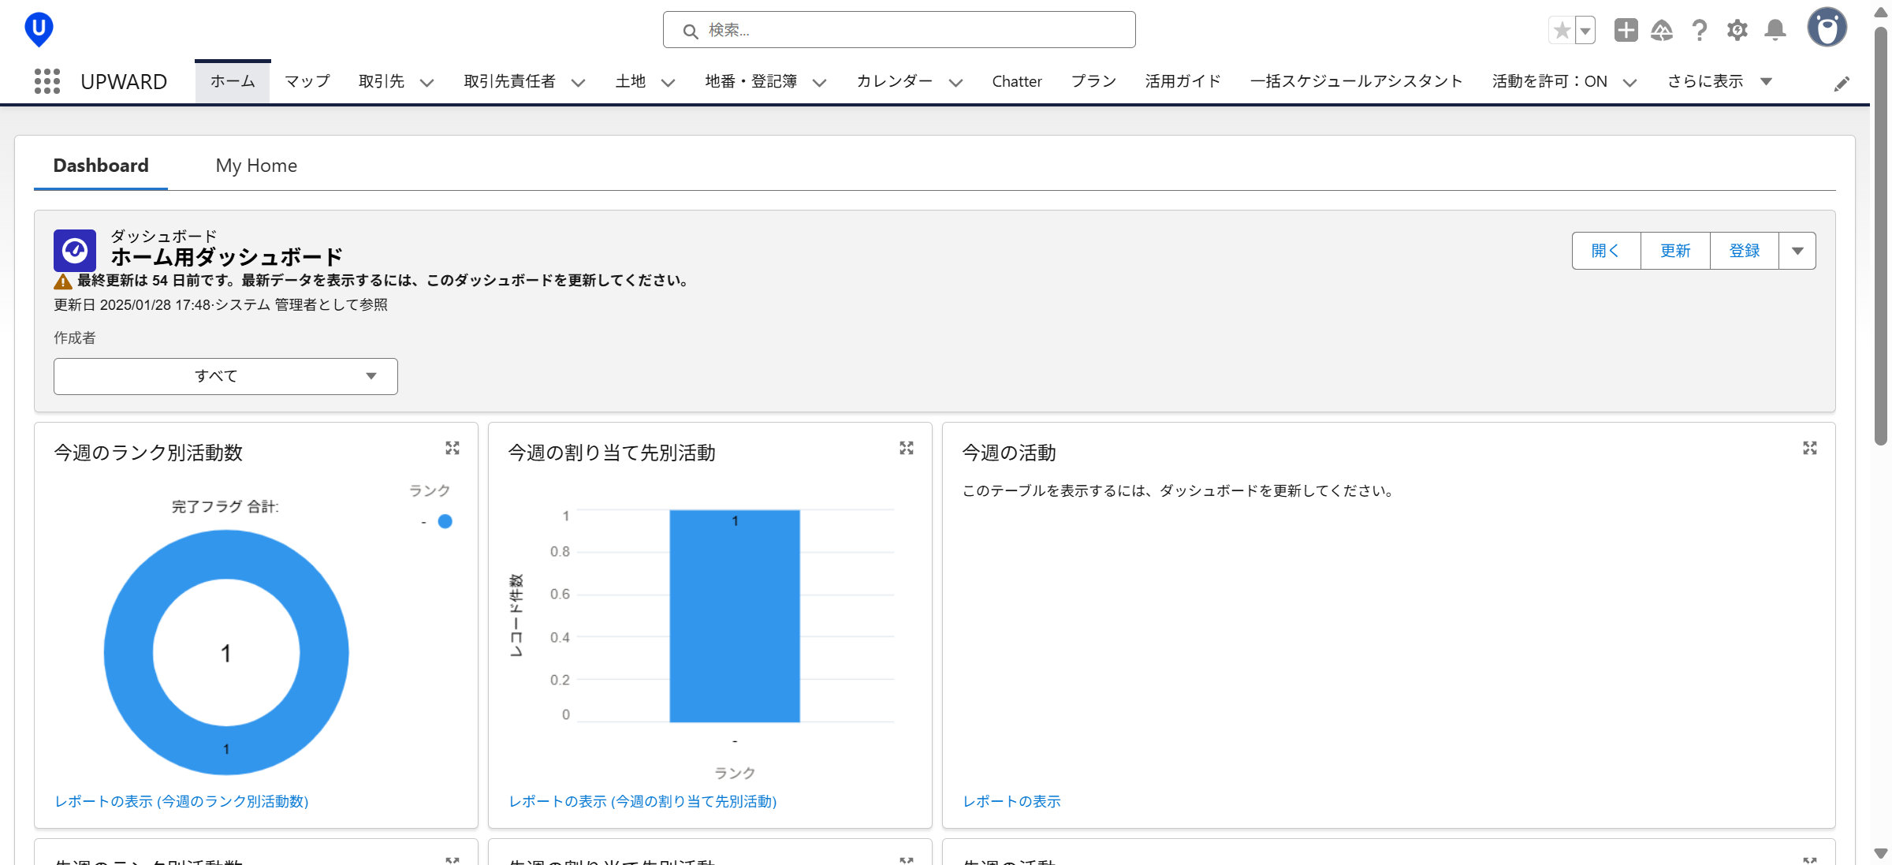This screenshot has height=865, width=1892.
Task: Open the help question mark icon
Action: (1700, 31)
